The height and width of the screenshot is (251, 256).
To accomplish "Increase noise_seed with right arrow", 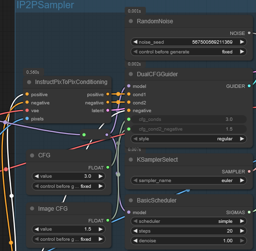I will [x=242, y=42].
